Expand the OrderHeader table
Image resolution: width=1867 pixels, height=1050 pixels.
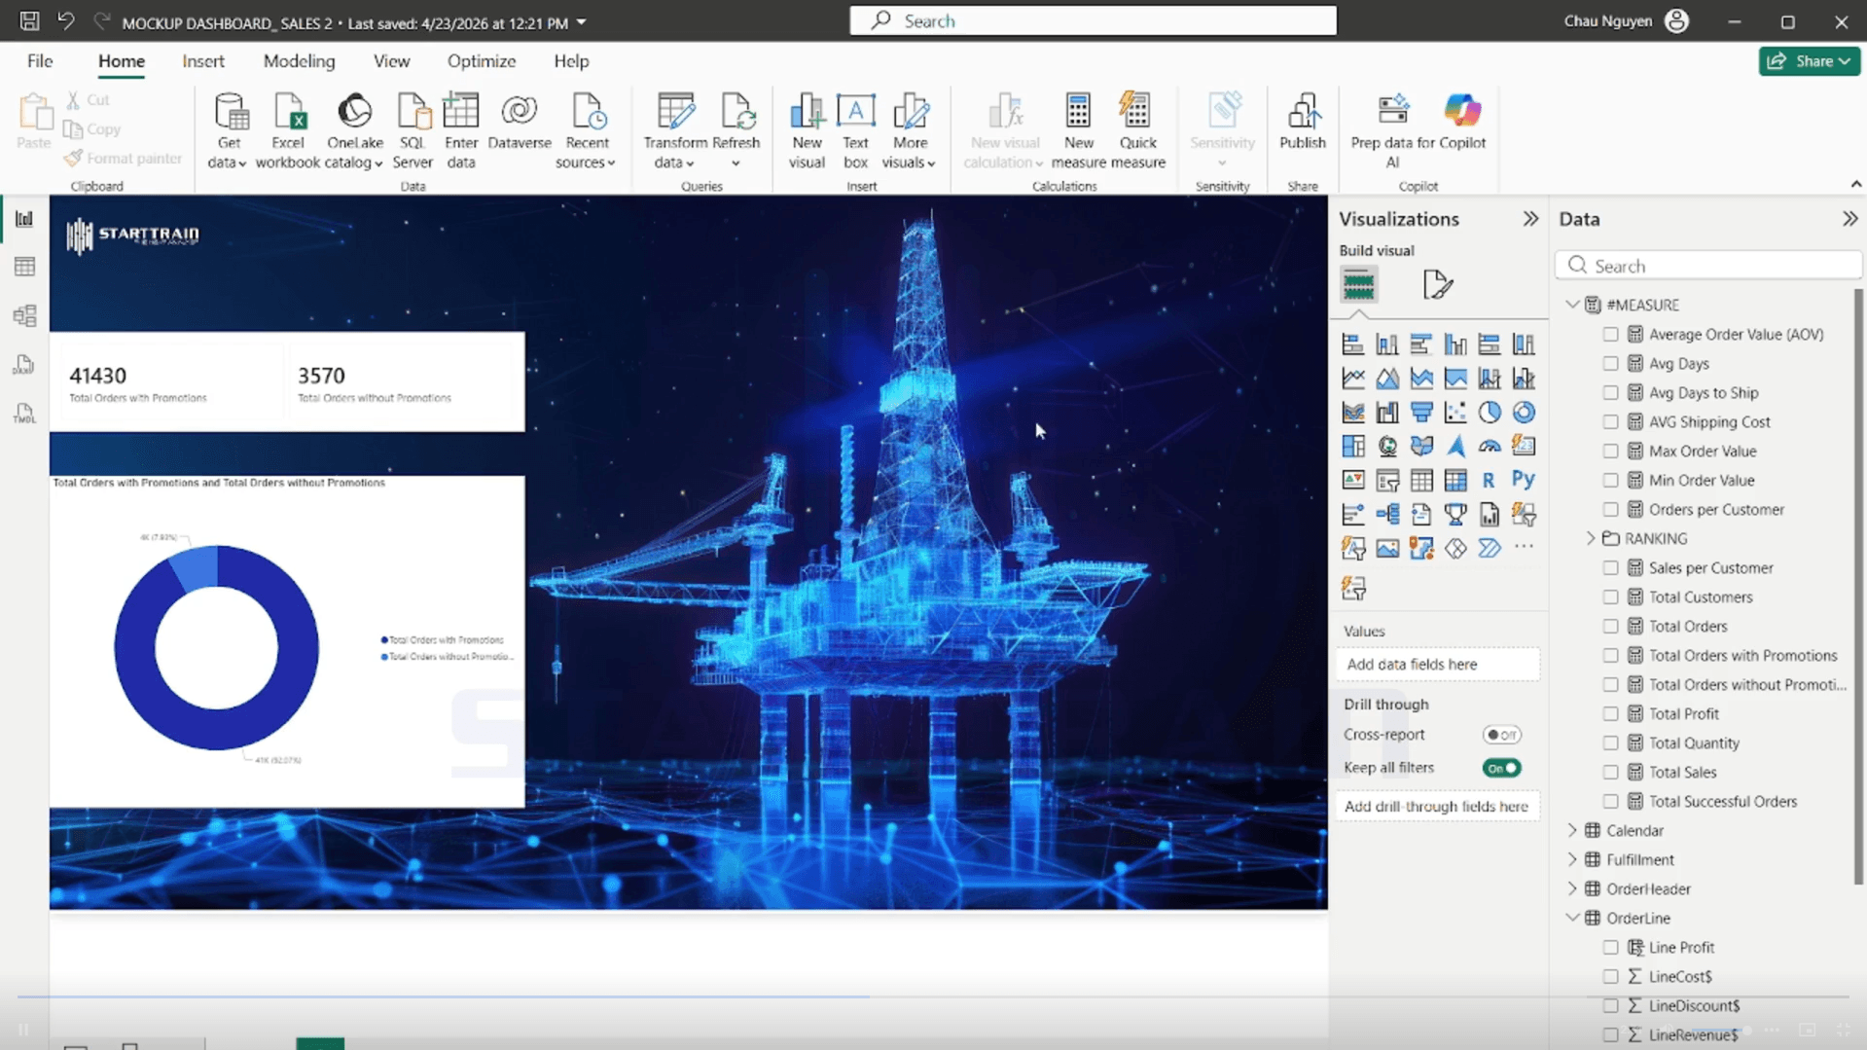pyautogui.click(x=1572, y=888)
